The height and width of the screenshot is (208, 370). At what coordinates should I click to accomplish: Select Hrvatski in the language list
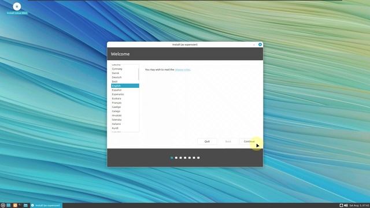pyautogui.click(x=125, y=116)
